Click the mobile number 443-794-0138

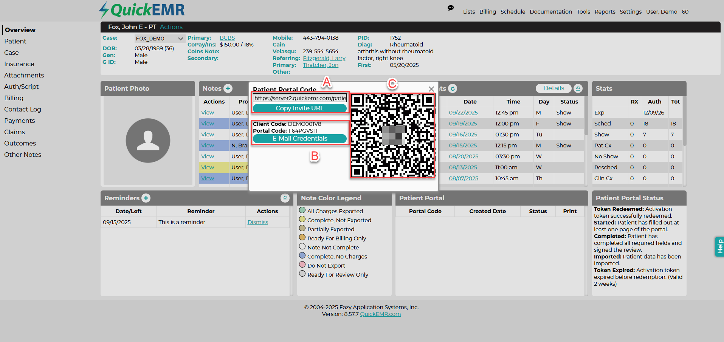click(321, 38)
